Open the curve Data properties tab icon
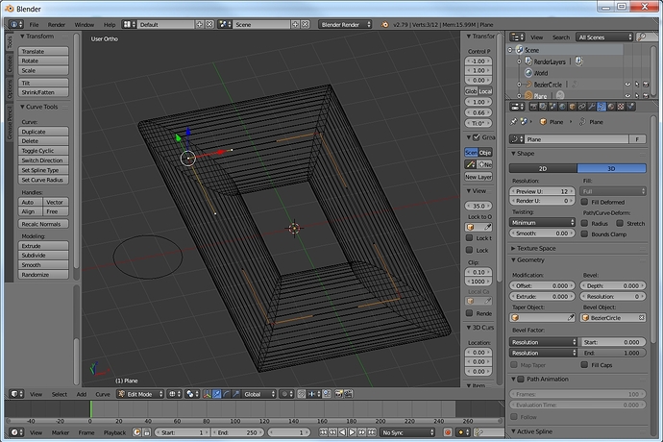 pyautogui.click(x=602, y=107)
